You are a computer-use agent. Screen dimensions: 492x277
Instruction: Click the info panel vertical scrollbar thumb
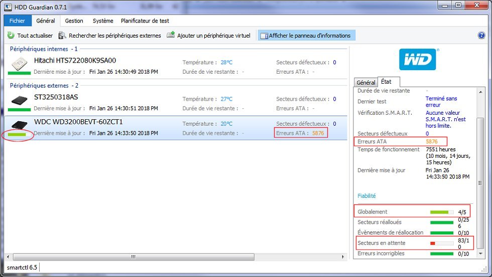480,183
